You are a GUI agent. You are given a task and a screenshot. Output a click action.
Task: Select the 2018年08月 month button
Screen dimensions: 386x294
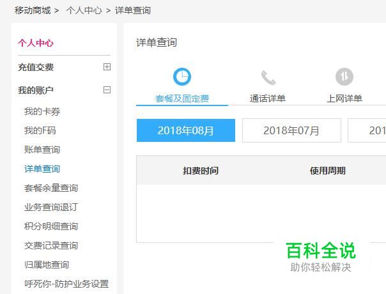pos(186,130)
